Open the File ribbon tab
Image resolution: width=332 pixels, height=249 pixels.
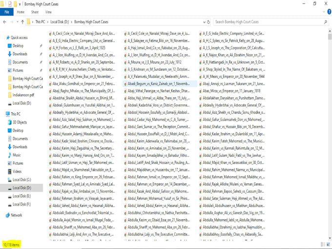(x=7, y=12)
